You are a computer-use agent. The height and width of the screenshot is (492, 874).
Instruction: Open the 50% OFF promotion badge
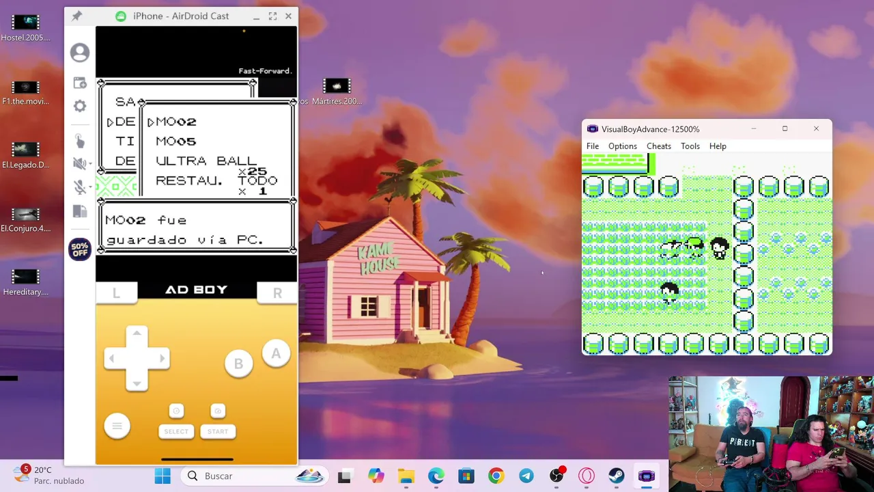pyautogui.click(x=80, y=249)
